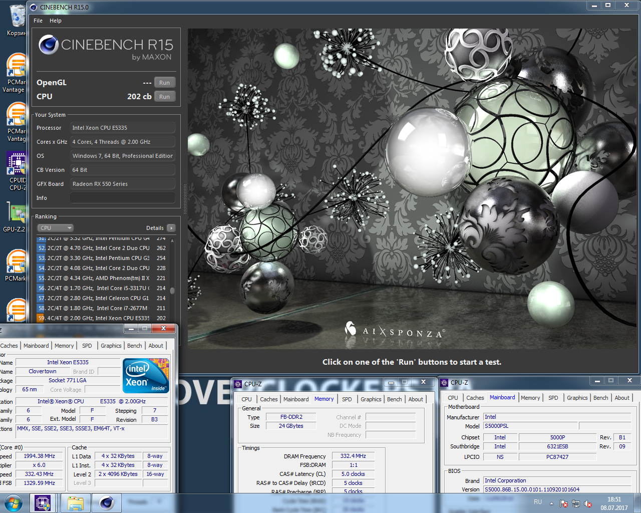Click the Processor field Intel Xeon CPU E5335
The width and height of the screenshot is (641, 513).
click(123, 128)
